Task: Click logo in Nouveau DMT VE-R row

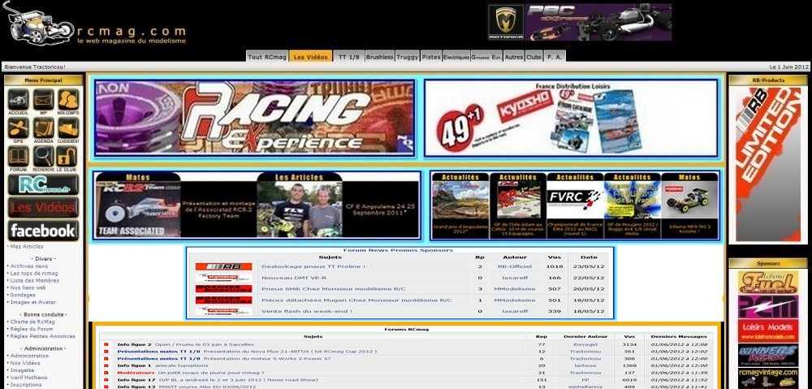Action: click(x=224, y=278)
